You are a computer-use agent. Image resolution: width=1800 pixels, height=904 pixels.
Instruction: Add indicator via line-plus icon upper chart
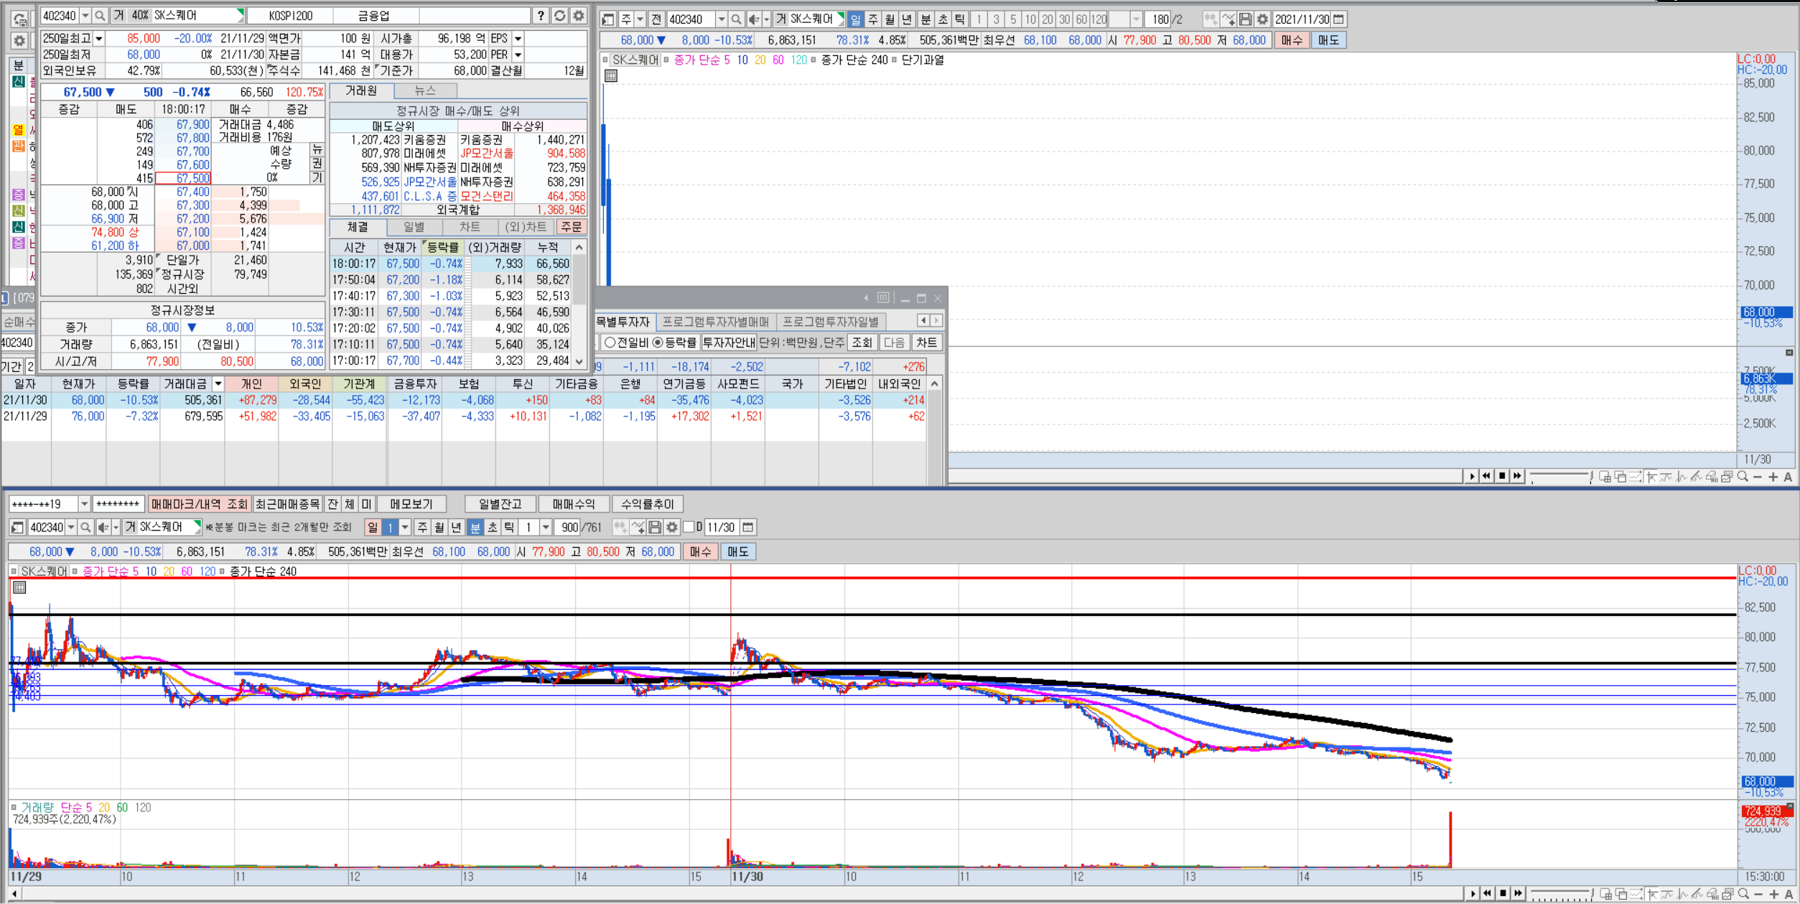tap(1228, 19)
